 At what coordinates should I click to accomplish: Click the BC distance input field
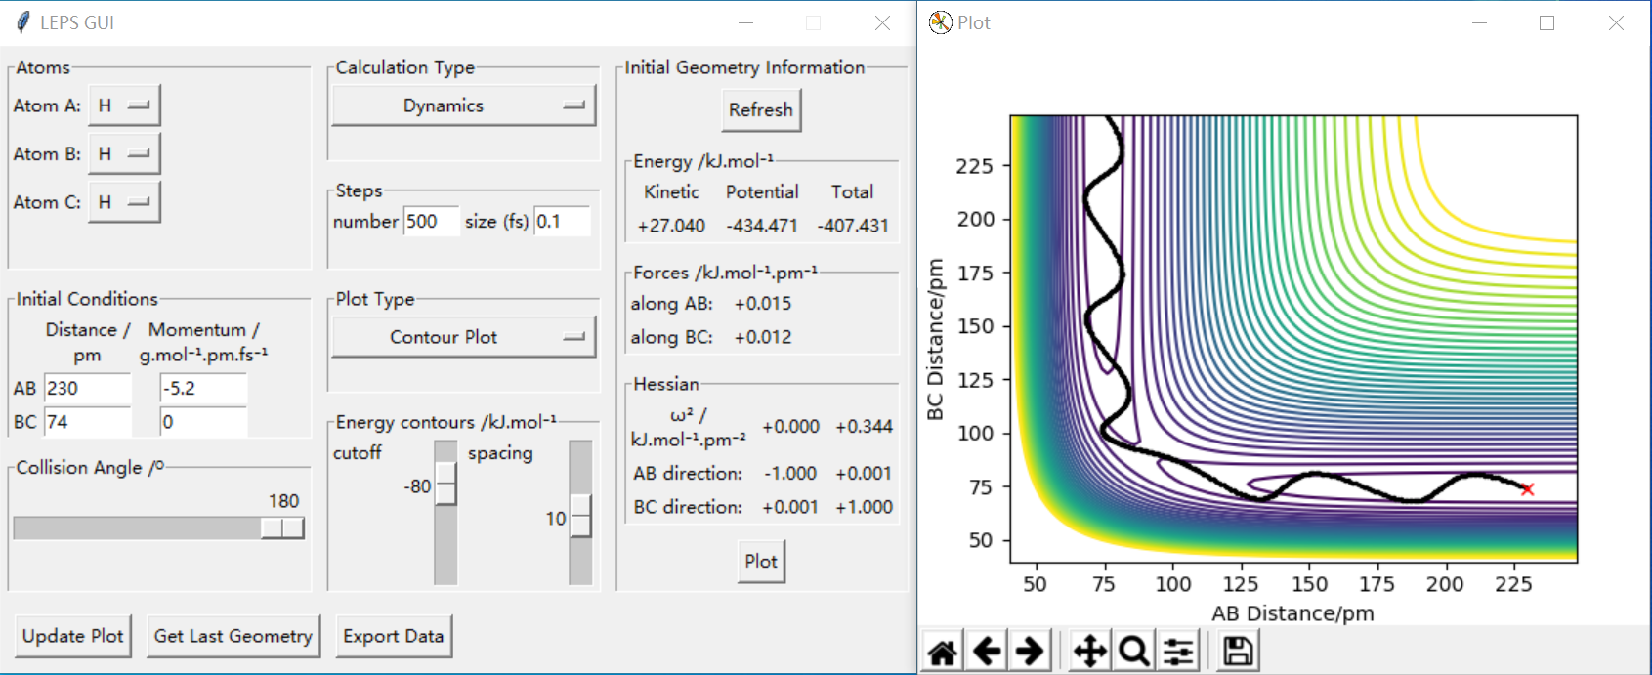87,422
